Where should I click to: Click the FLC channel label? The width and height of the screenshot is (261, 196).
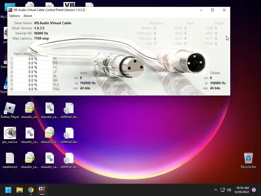coord(56,85)
